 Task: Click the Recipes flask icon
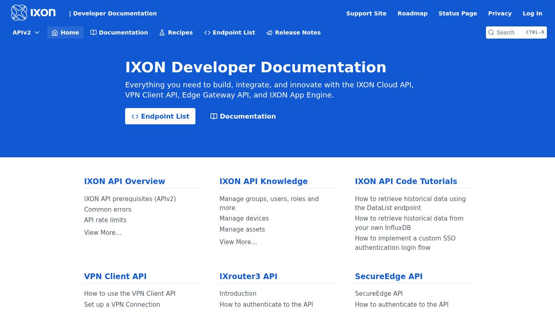[162, 32]
